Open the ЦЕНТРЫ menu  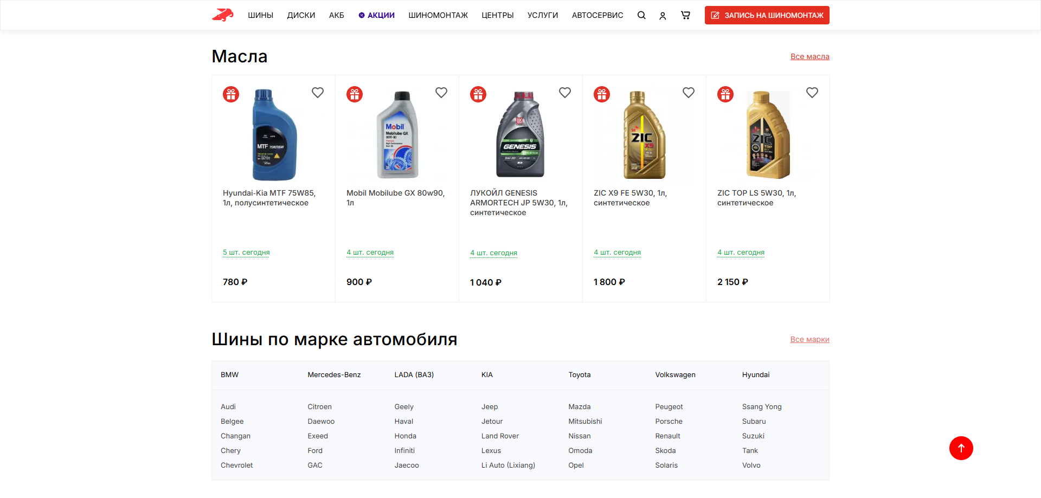click(x=498, y=15)
